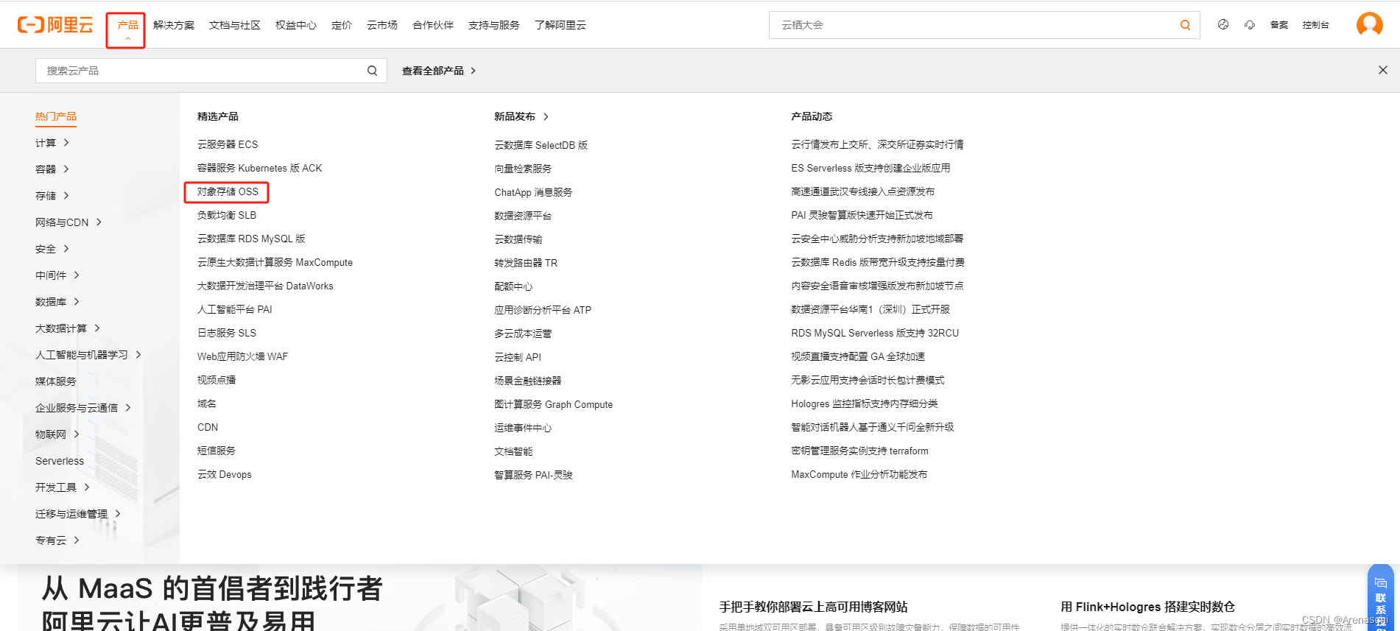The width and height of the screenshot is (1400, 631).
Task: Expand the 数据库 category
Action: pos(57,302)
